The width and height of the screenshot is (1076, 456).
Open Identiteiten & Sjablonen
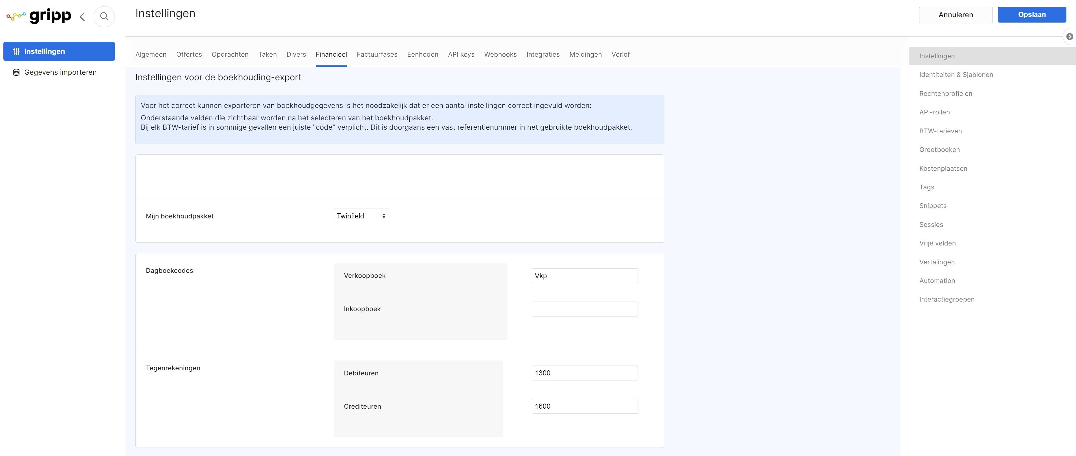pos(956,75)
